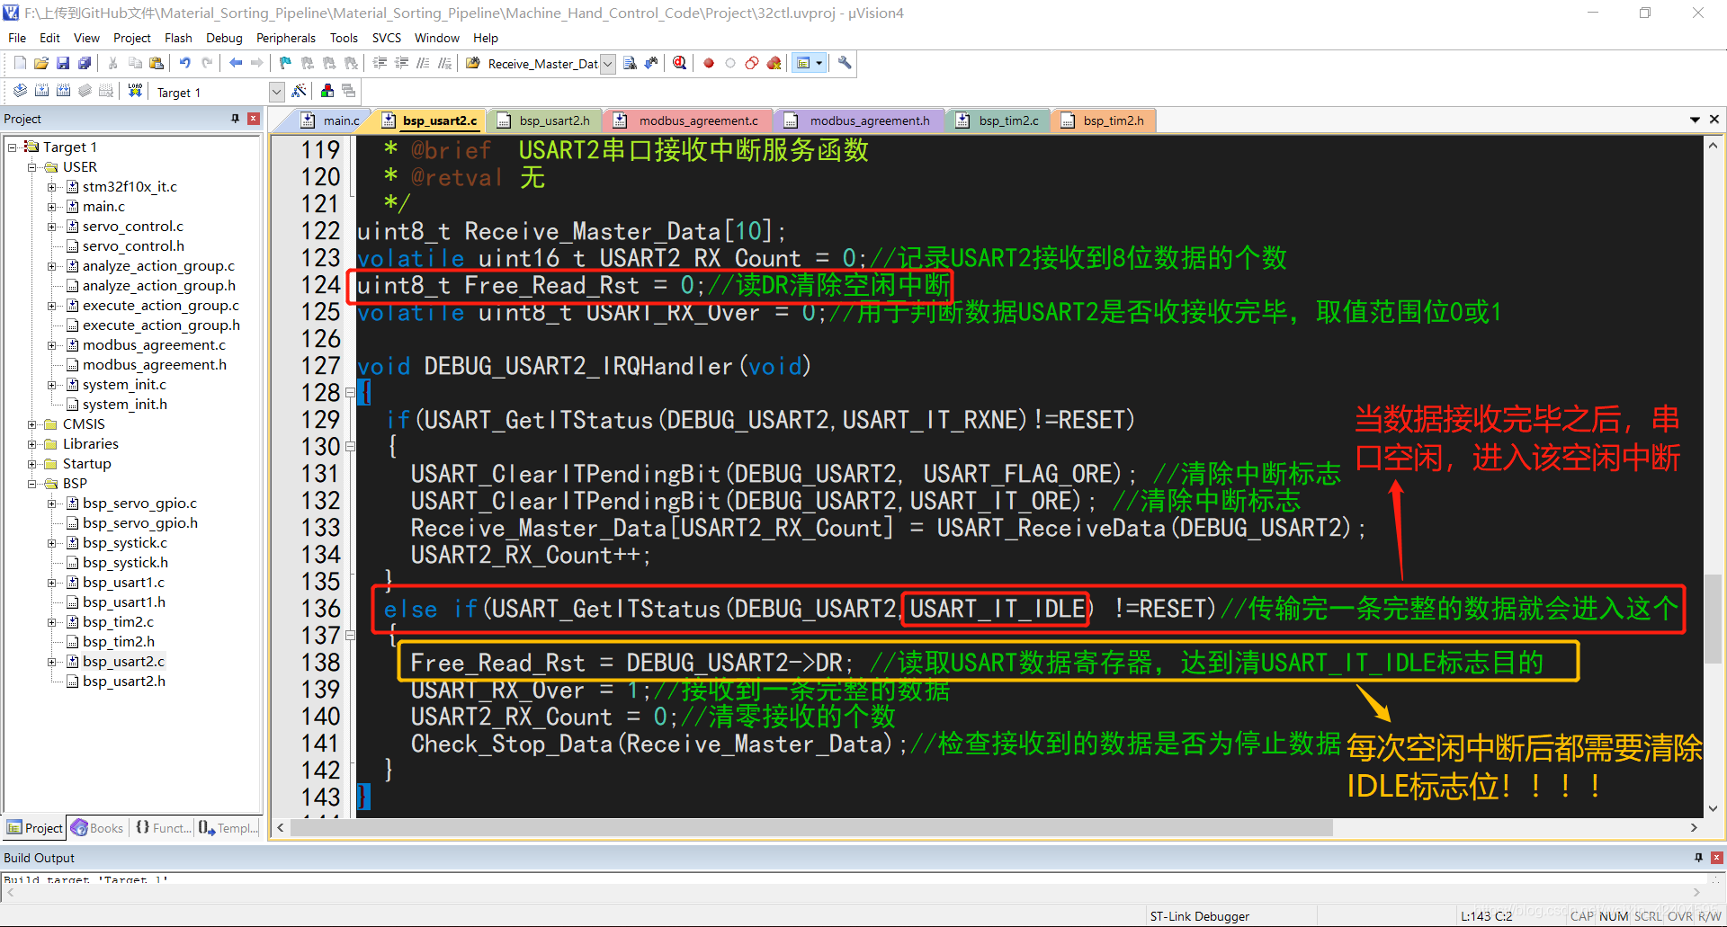Select stm32f10x_it.c in project tree
This screenshot has width=1727, height=927.
tap(130, 187)
